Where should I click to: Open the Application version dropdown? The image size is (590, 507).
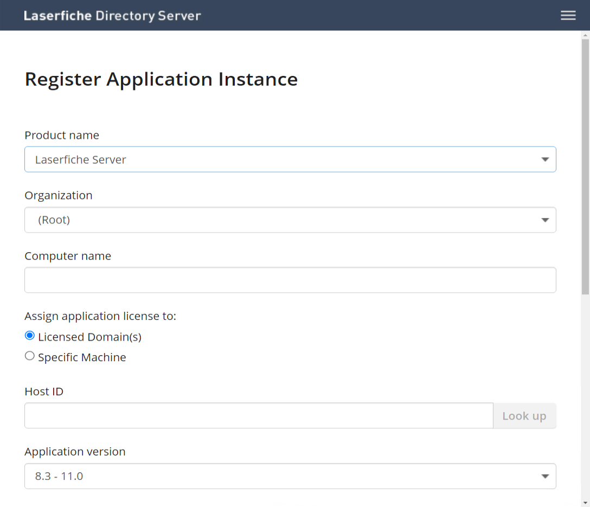[290, 476]
